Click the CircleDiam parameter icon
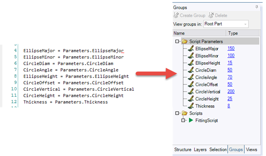 (191, 70)
